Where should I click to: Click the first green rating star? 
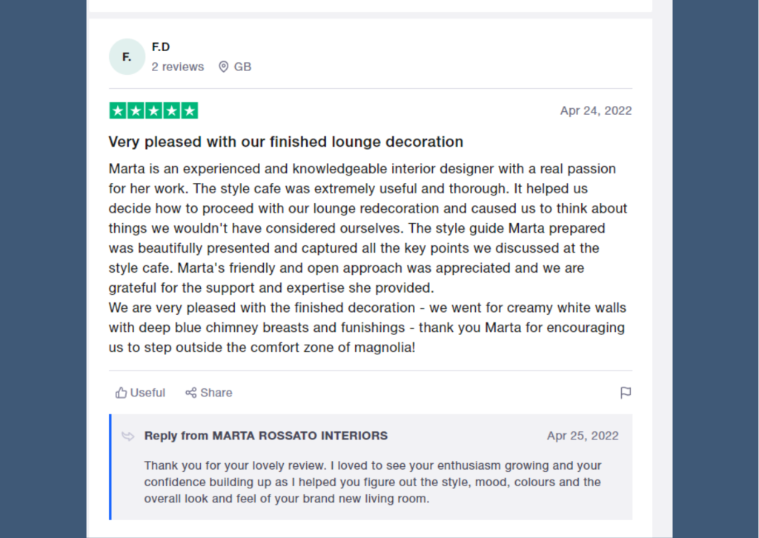click(x=118, y=111)
